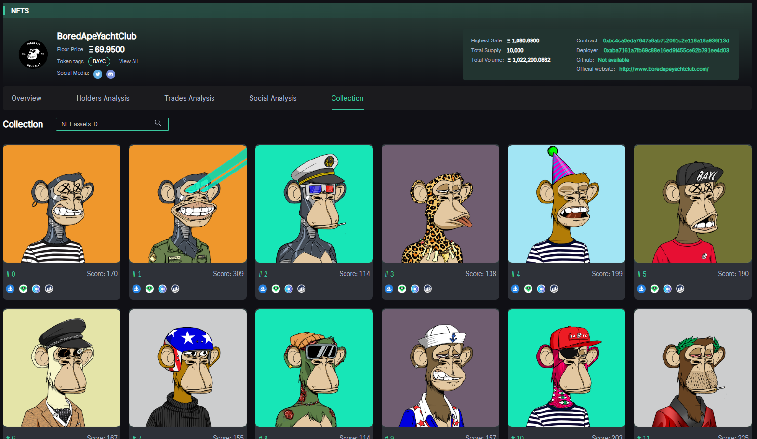Click the View All token tags link
757x439 pixels.
tap(128, 62)
